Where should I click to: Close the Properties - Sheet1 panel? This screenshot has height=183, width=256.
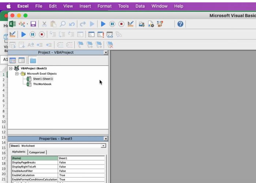(106, 139)
